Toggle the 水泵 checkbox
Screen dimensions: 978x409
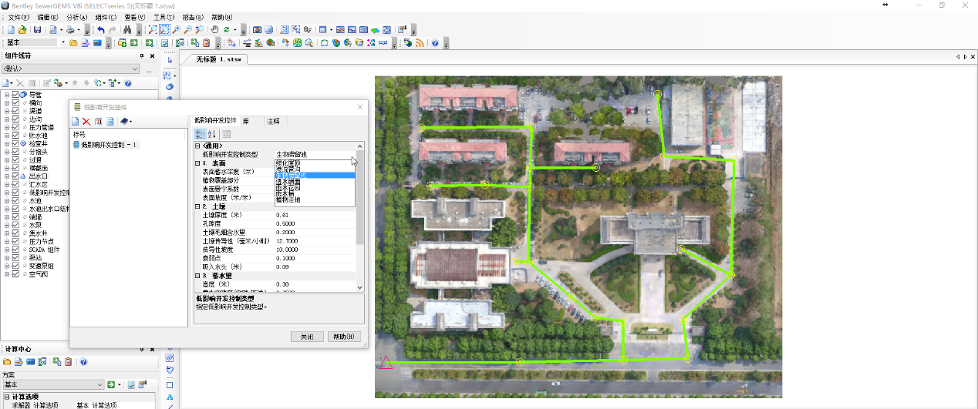(x=15, y=226)
